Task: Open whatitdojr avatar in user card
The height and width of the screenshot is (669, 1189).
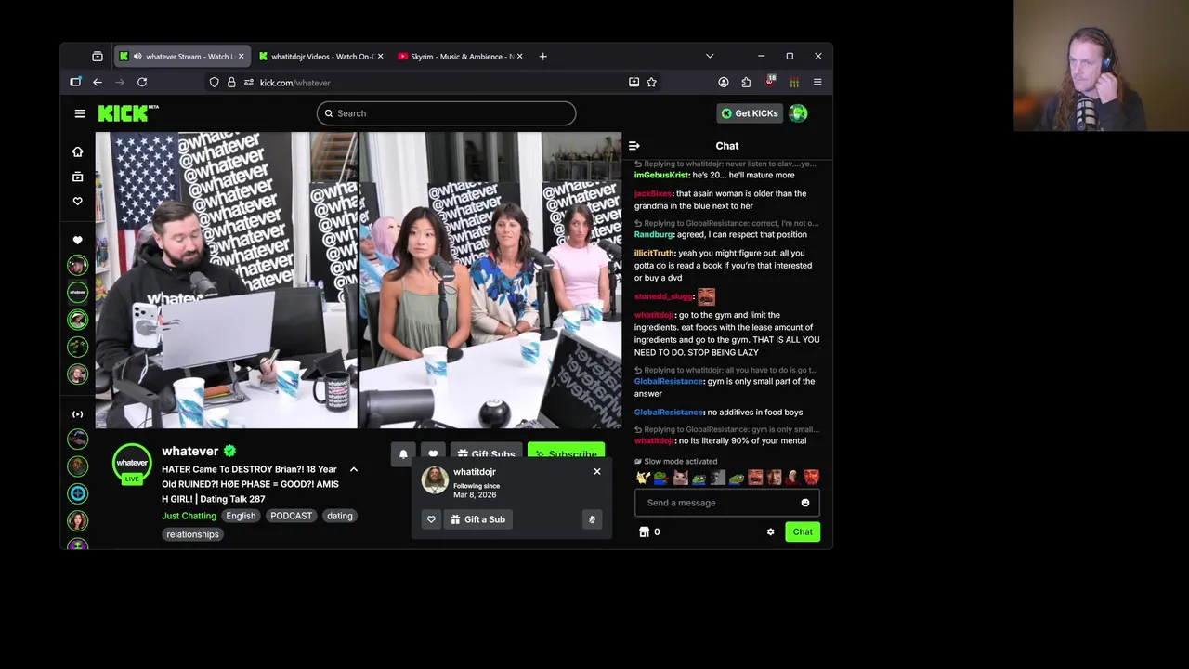Action: [435, 480]
